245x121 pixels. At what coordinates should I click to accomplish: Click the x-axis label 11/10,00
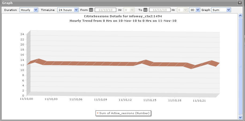27,99
